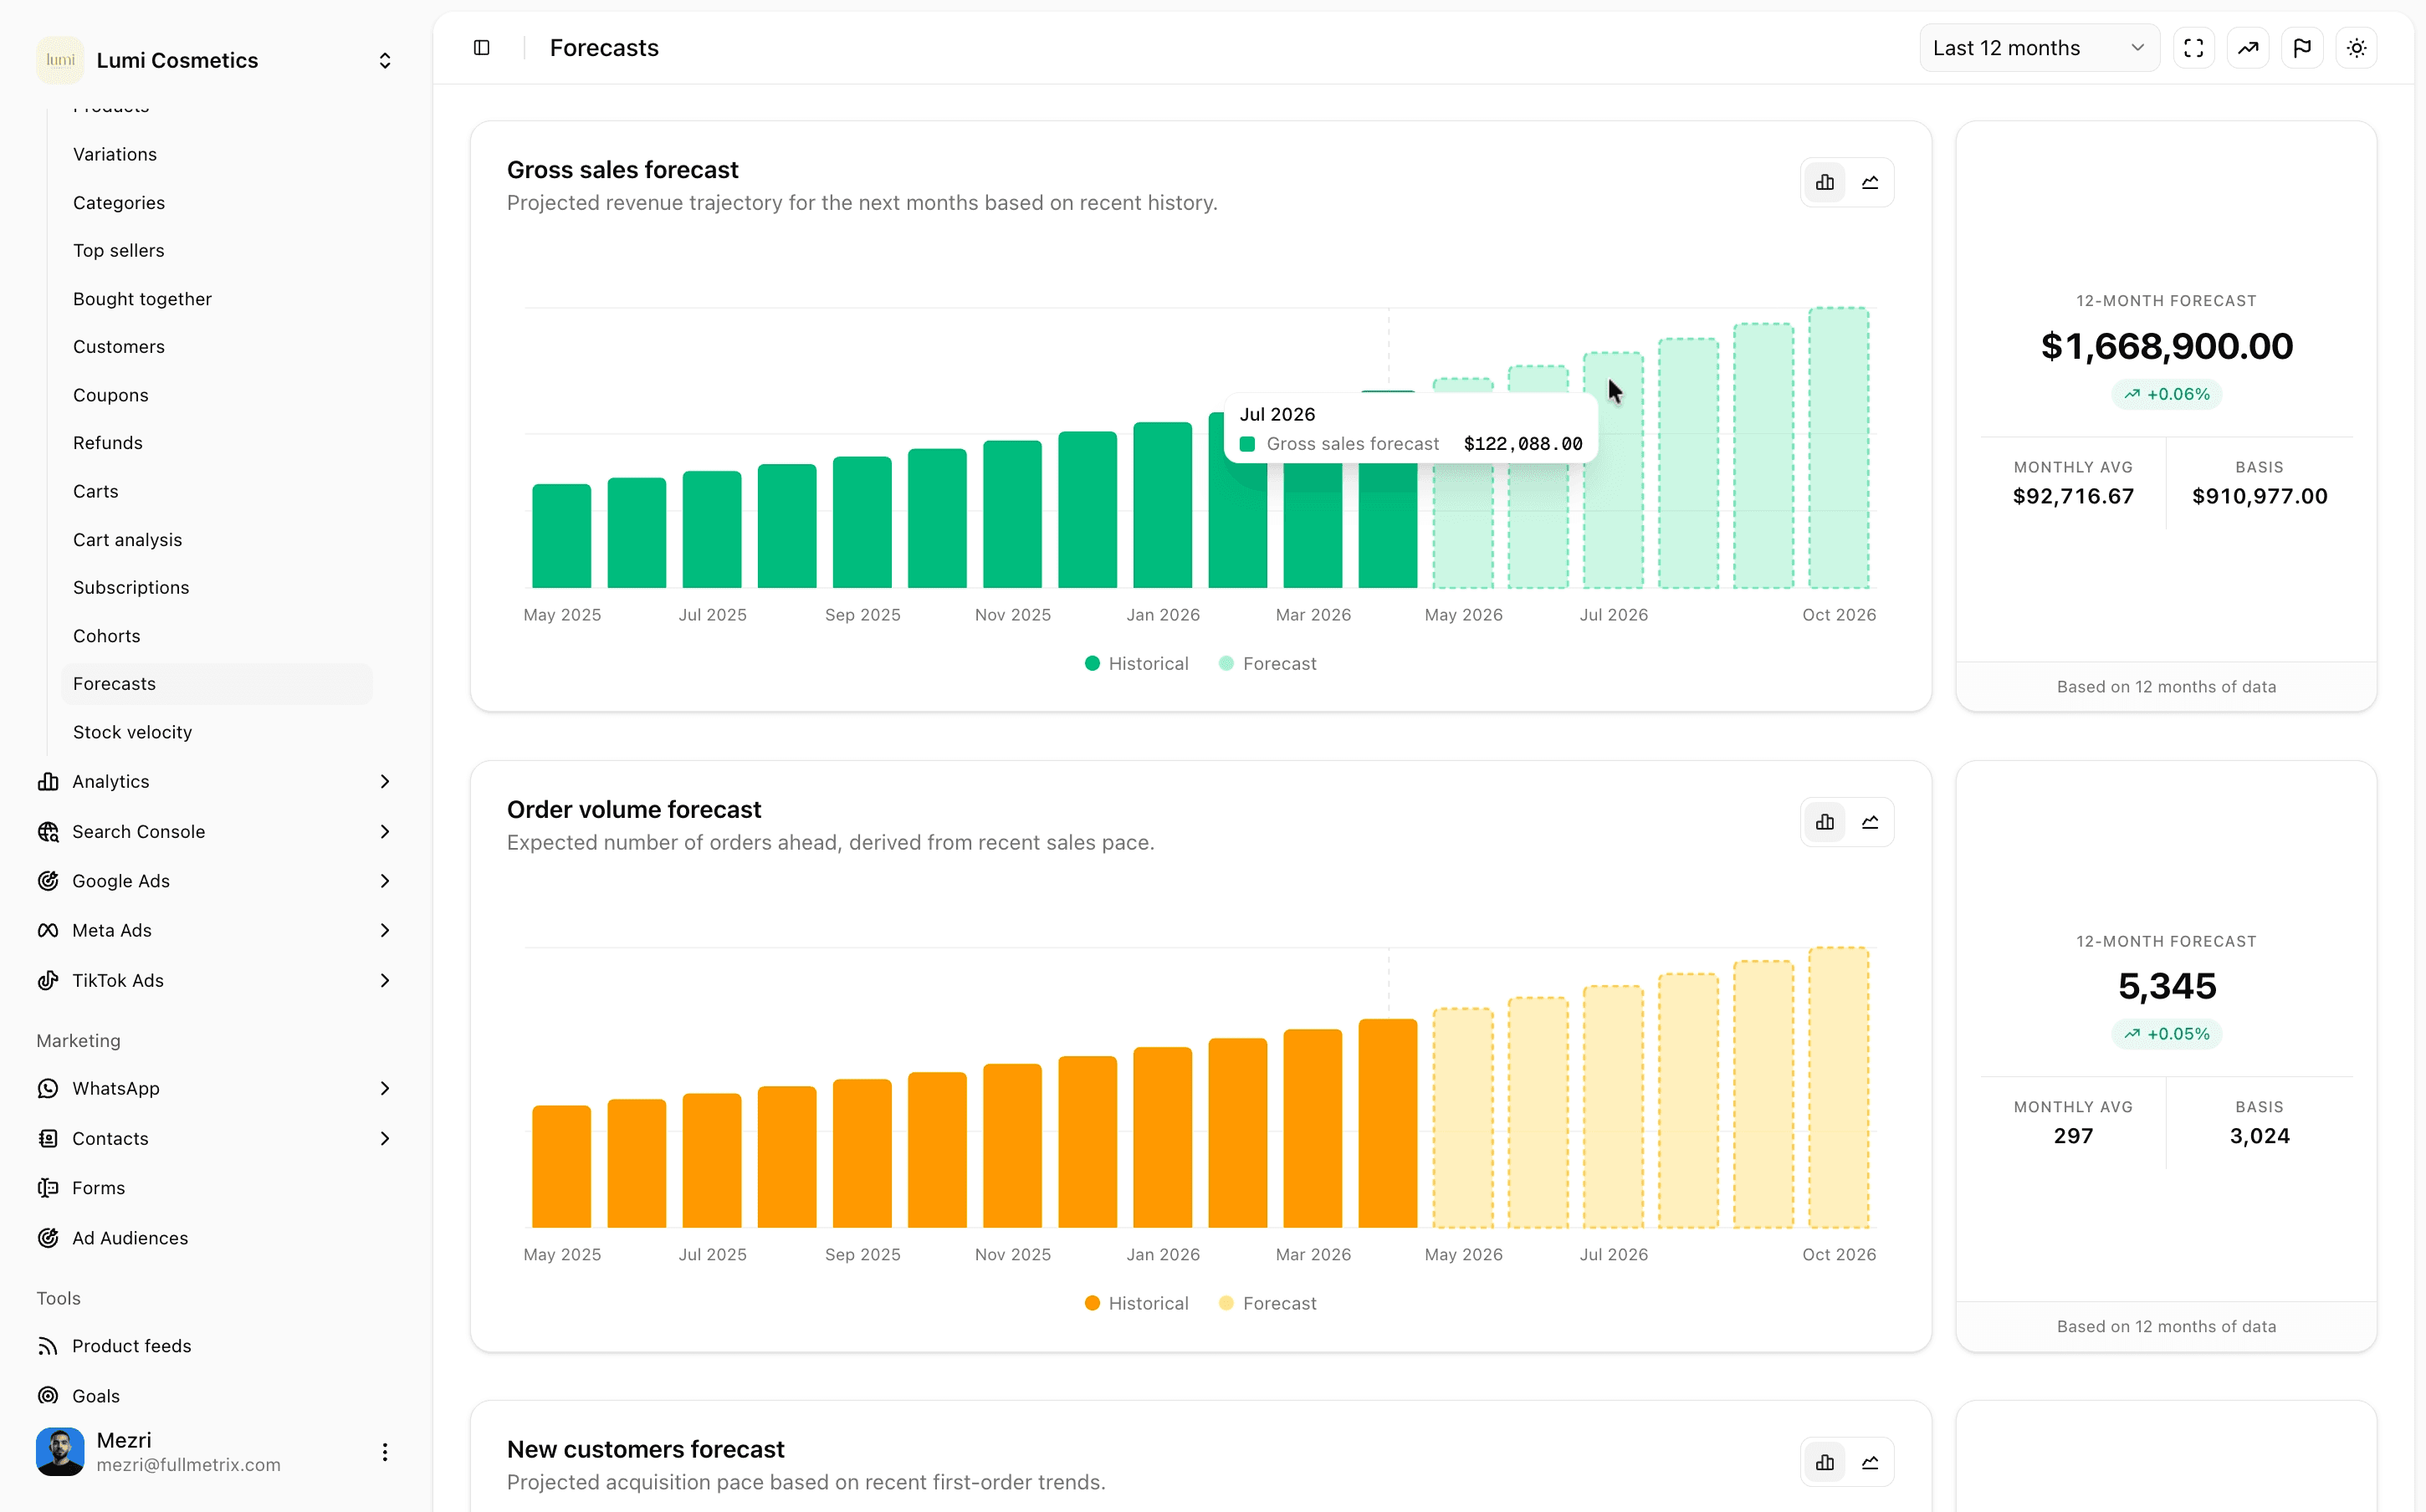2426x1512 pixels.
Task: Open Variations in sidebar
Action: [216, 154]
